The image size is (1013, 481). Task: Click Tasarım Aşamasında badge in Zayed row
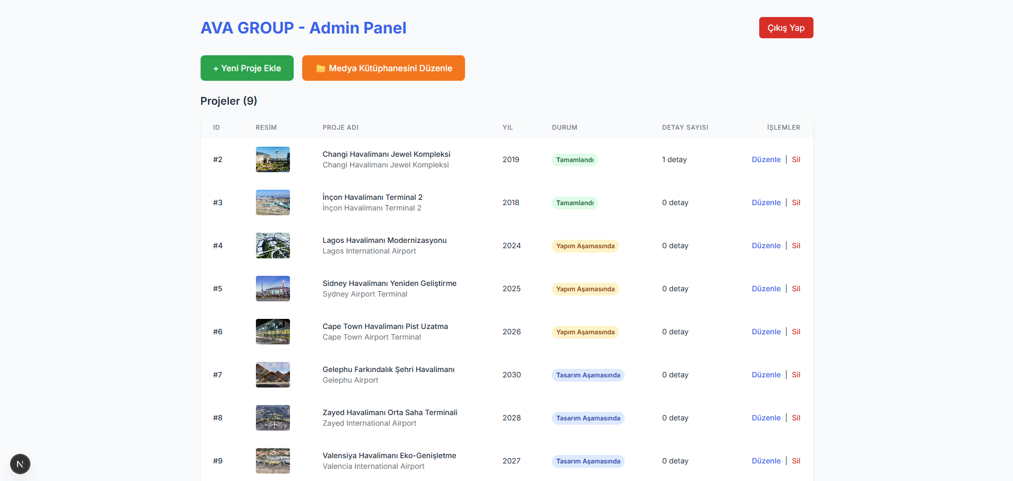588,418
